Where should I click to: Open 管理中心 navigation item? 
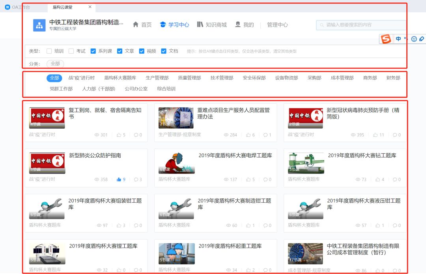tap(277, 25)
